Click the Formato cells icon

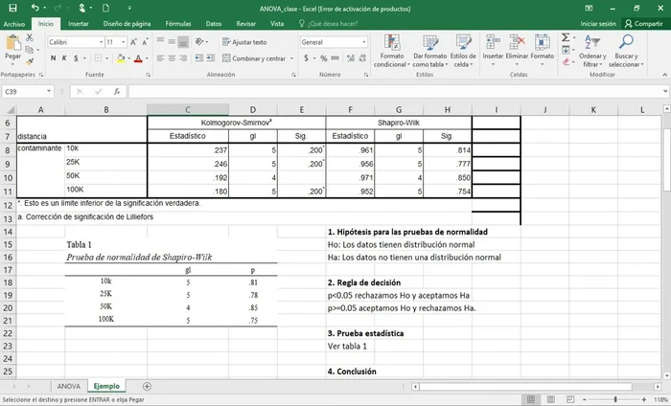[x=543, y=42]
